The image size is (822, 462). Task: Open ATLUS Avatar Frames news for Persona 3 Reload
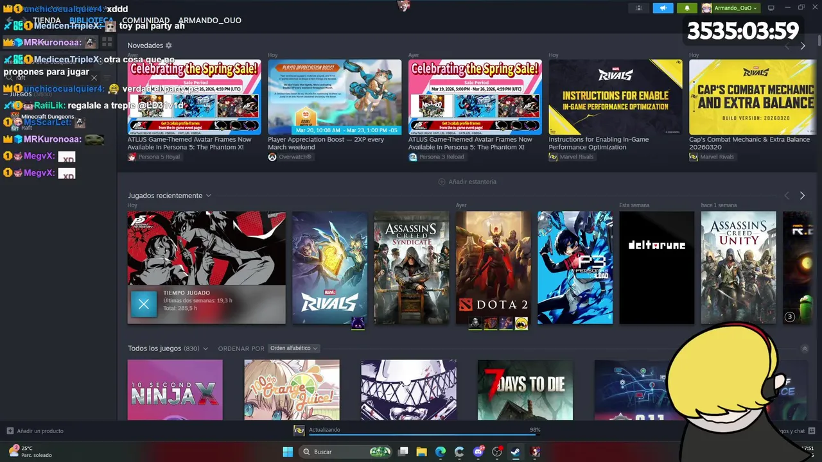[x=475, y=106]
